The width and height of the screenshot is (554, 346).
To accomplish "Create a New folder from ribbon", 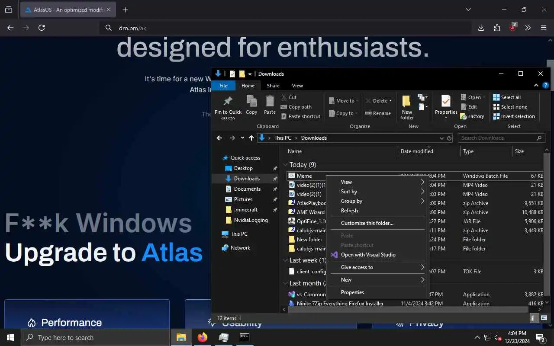I will click(407, 108).
